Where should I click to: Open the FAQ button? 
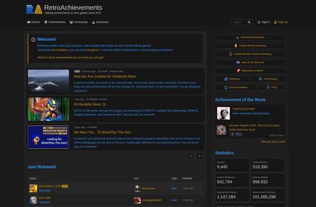tap(272, 87)
